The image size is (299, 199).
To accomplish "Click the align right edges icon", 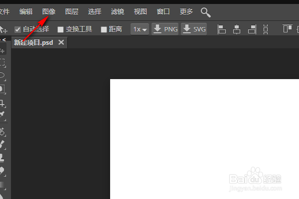I will 252,29.
